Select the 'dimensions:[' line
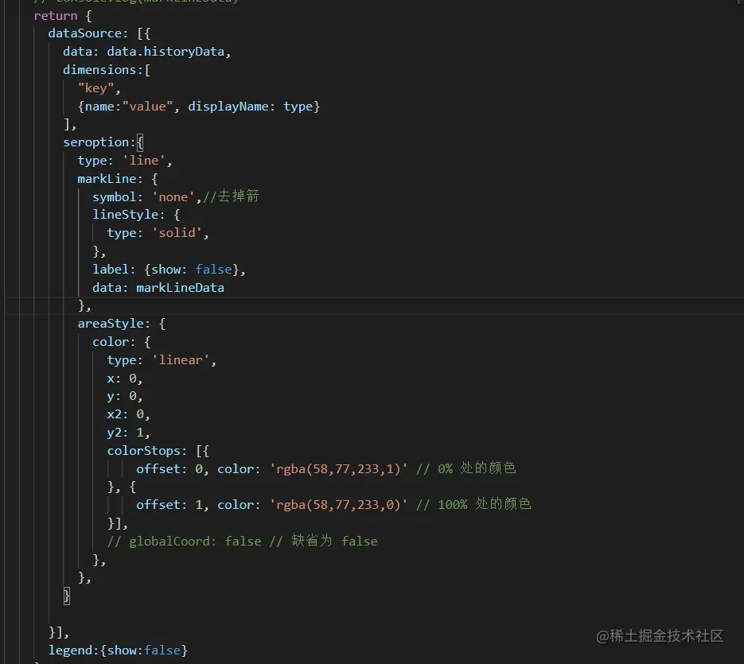 [x=107, y=70]
